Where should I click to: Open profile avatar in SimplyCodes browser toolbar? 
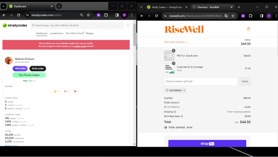124,15
